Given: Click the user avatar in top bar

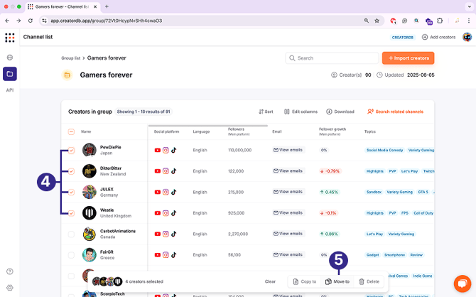Looking at the screenshot, I should tap(467, 37).
